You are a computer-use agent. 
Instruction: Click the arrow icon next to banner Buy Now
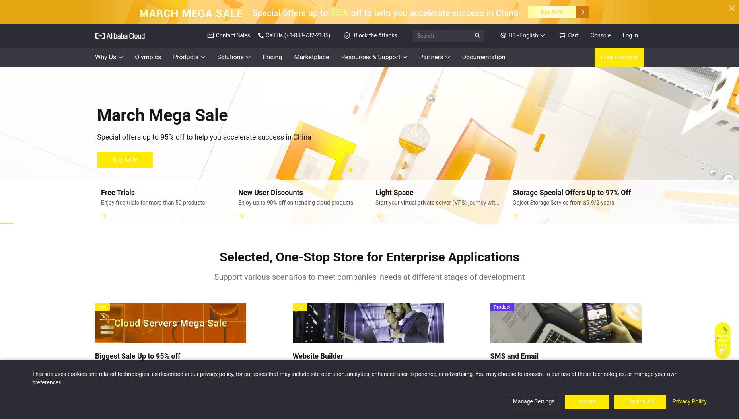tap(582, 12)
